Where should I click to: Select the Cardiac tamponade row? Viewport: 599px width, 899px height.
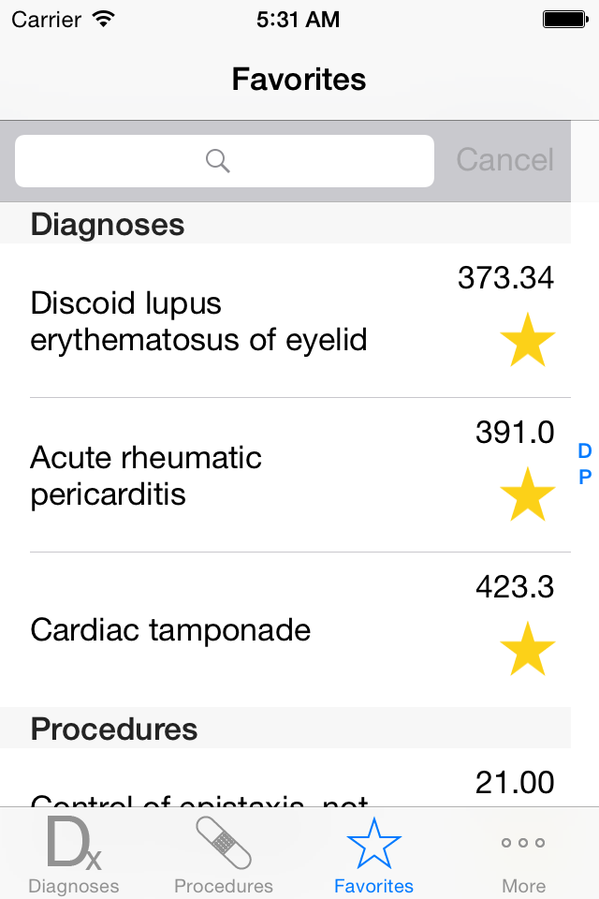(x=285, y=630)
